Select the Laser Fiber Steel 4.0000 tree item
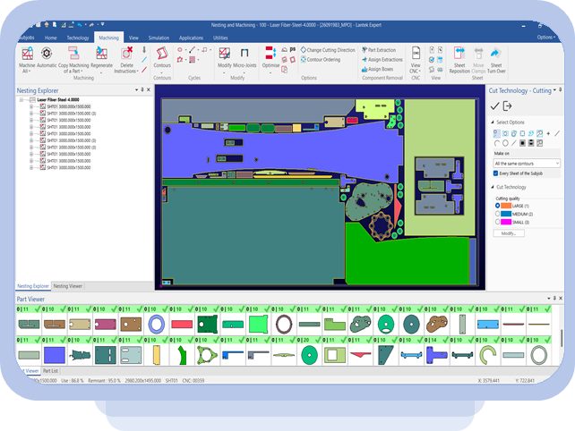This screenshot has width=575, height=431. 58,99
